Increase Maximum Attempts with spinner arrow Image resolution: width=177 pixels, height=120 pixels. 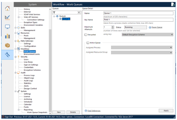pyautogui.click(x=113, y=26)
